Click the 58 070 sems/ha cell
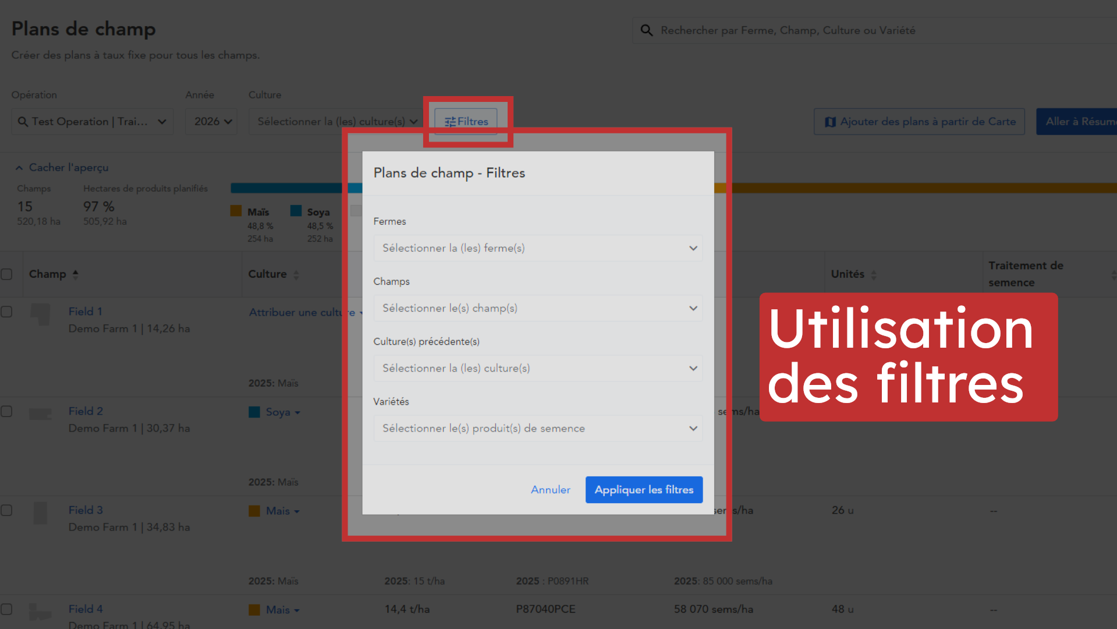Image resolution: width=1117 pixels, height=629 pixels. click(714, 609)
